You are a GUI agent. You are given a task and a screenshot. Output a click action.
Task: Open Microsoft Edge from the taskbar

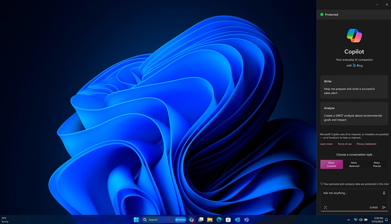coord(219,220)
